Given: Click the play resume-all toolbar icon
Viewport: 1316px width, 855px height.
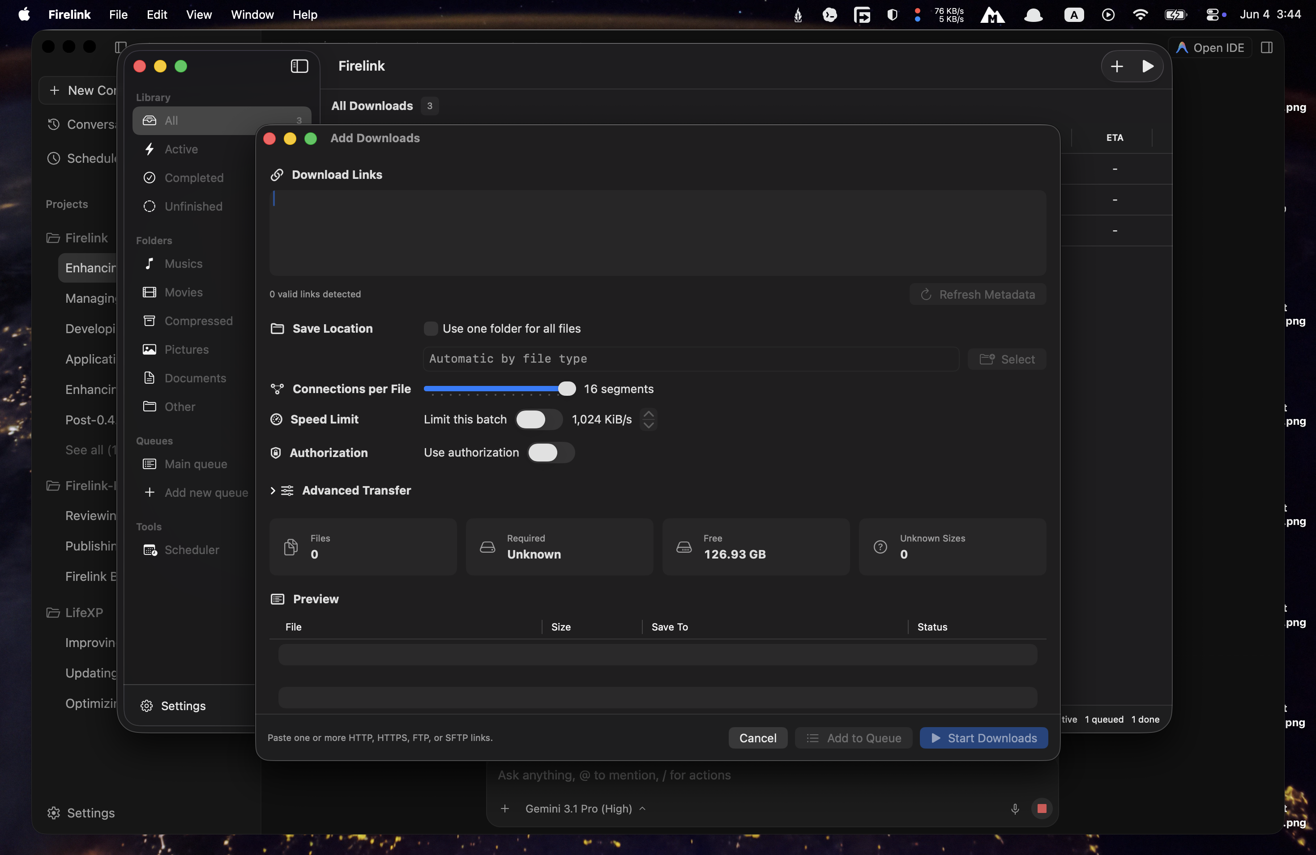Looking at the screenshot, I should 1147,66.
